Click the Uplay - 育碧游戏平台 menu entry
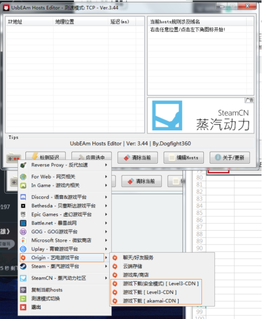This screenshot has height=319, width=267. 64,249
